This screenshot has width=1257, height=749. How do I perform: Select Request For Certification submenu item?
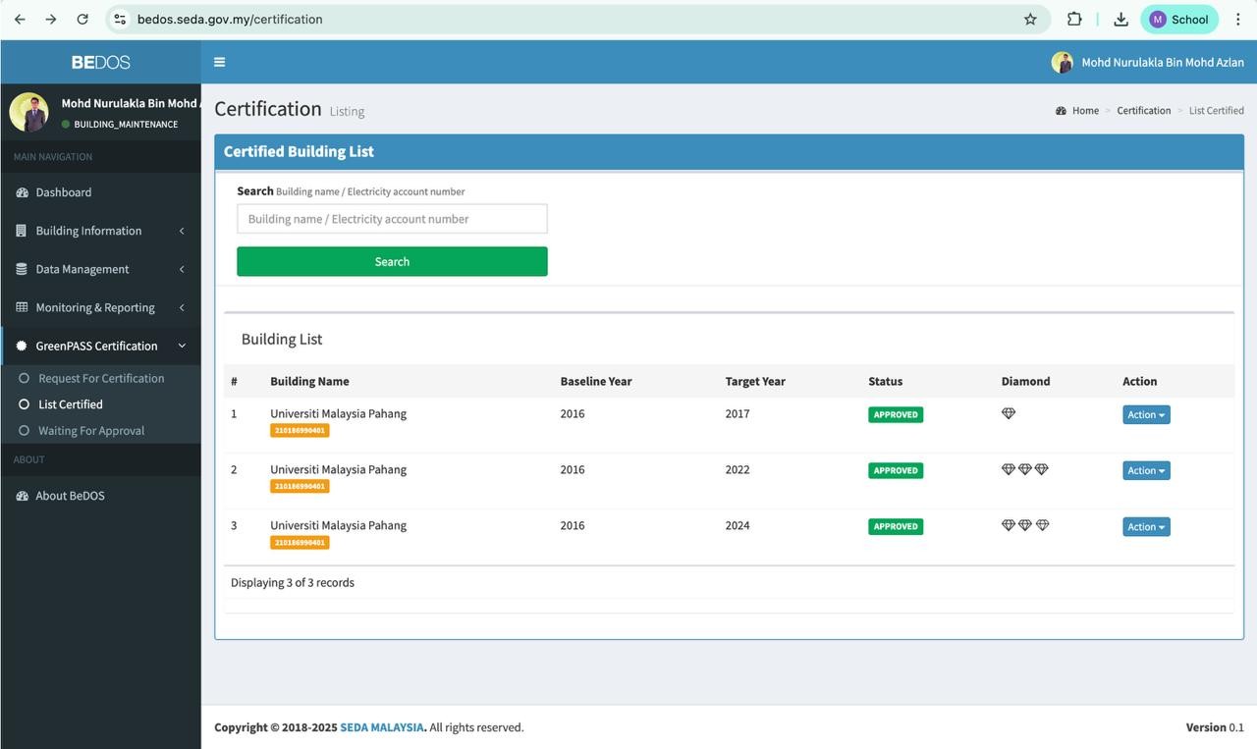coord(101,378)
